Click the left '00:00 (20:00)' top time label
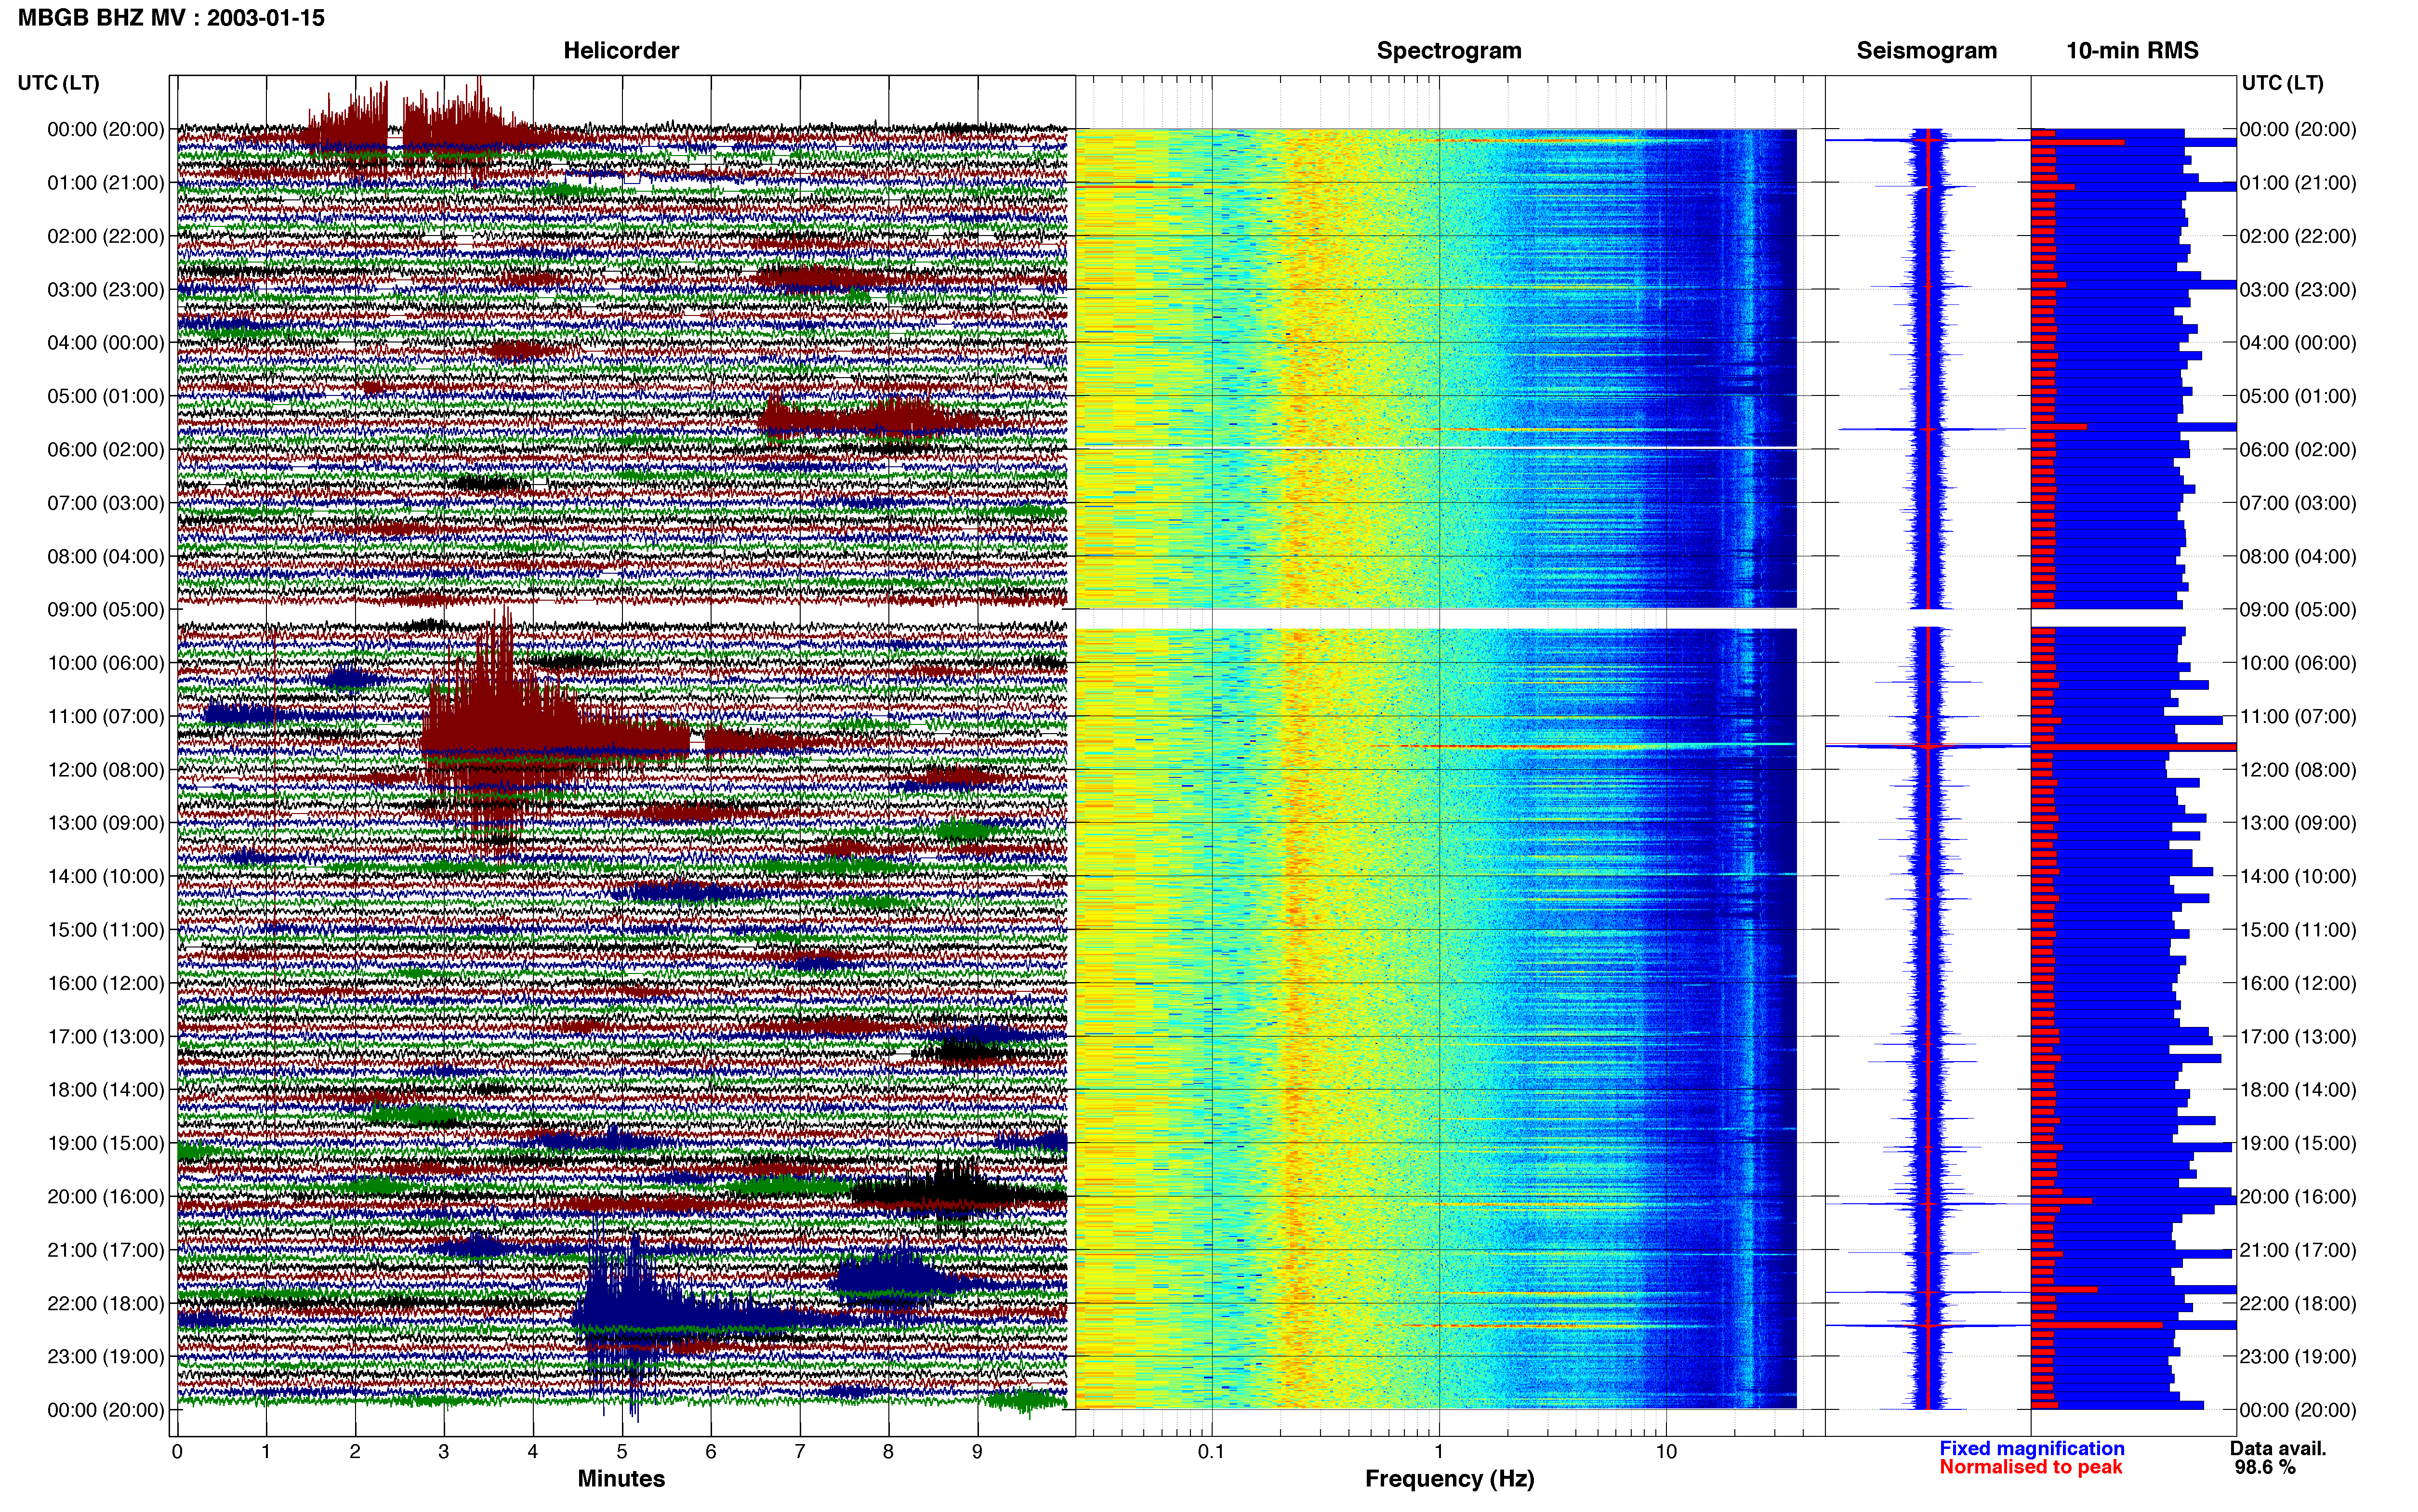This screenshot has height=1512, width=2418. (x=106, y=129)
